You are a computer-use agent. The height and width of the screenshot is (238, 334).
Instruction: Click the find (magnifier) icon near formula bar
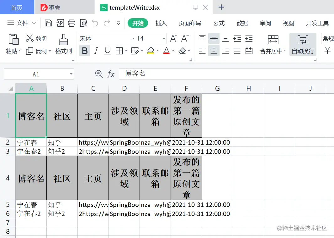(x=99, y=74)
